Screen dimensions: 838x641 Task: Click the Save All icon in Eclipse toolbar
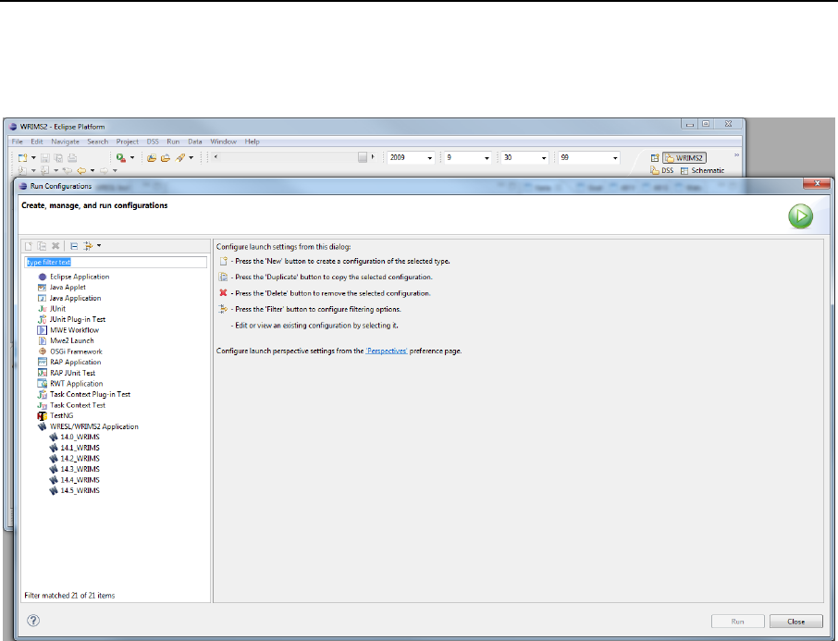pyautogui.click(x=58, y=158)
